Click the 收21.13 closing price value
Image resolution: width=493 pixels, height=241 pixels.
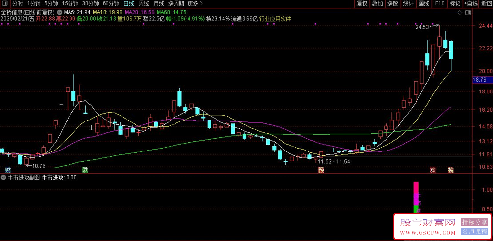(107, 19)
